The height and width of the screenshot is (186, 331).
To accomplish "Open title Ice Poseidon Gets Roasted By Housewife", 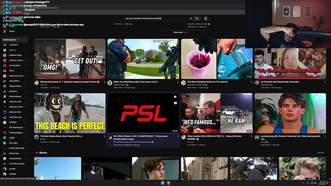I will coord(280,82).
